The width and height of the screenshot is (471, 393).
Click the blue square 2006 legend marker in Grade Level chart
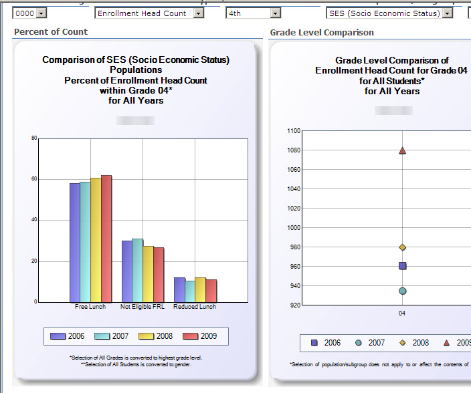tap(314, 343)
